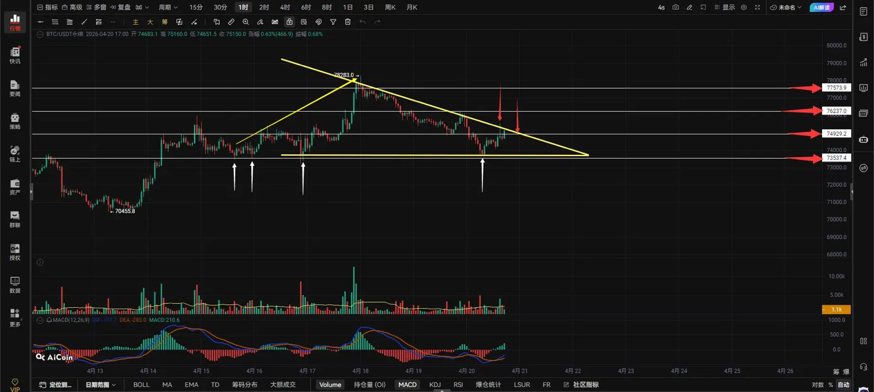The width and height of the screenshot is (874, 392).
Task: Expand the 显示 display options menu
Action: [725, 7]
